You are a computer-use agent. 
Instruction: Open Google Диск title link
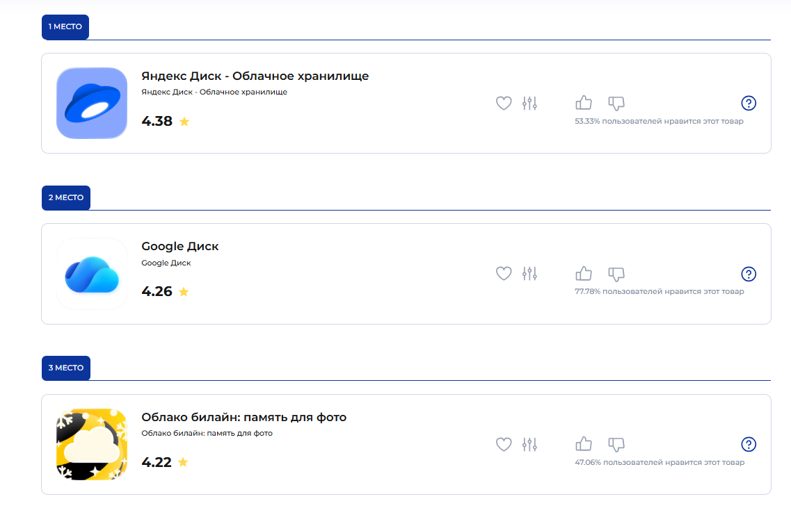pos(180,246)
